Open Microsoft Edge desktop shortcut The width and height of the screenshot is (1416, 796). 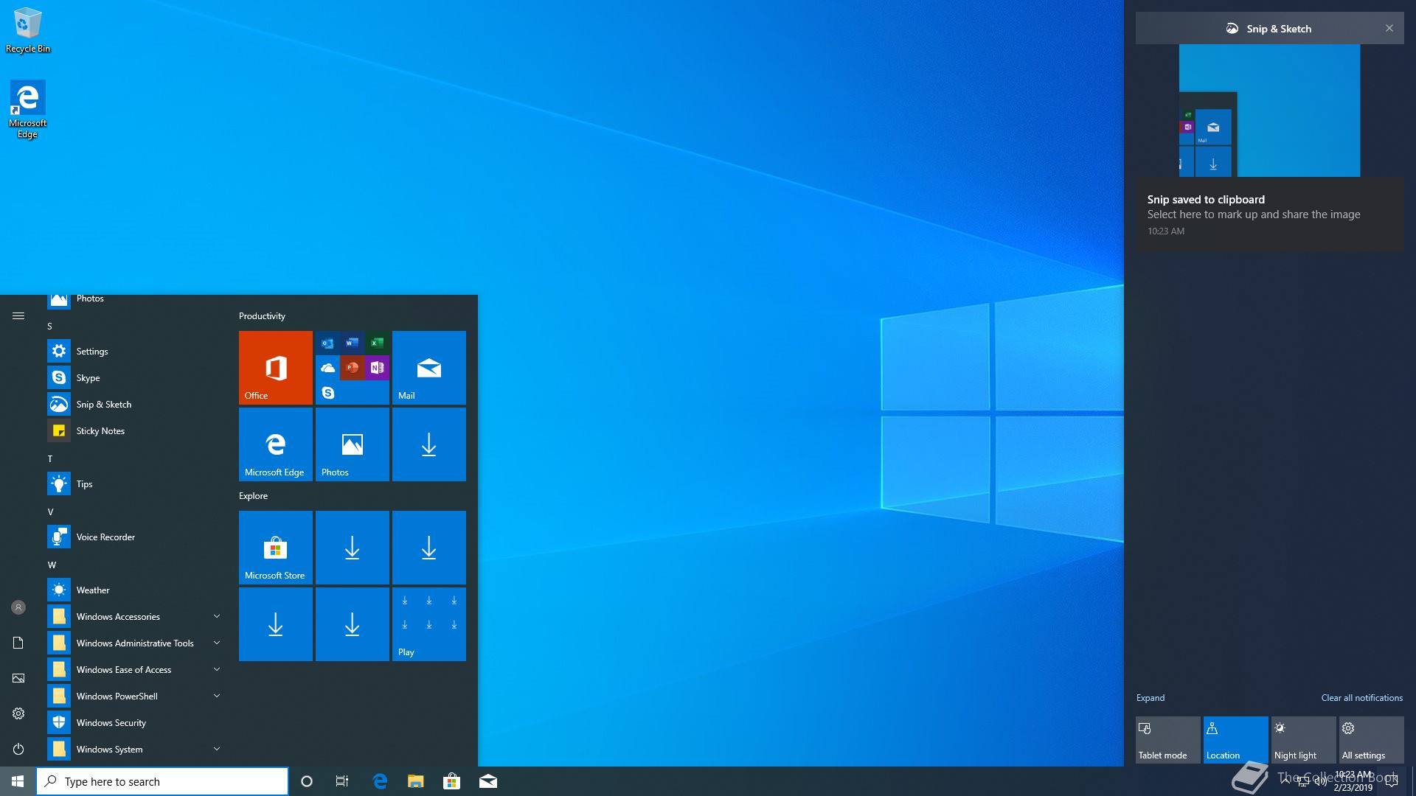click(27, 110)
